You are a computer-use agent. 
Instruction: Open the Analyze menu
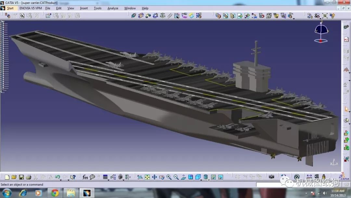point(113,8)
